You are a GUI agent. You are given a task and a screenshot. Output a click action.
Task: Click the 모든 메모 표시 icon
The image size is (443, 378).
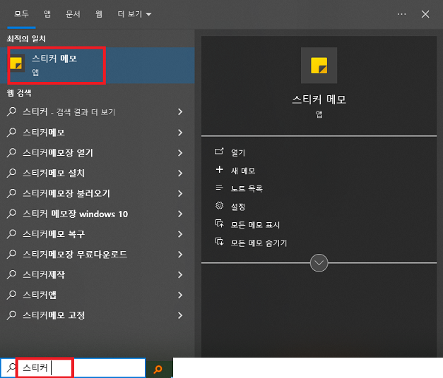pos(219,224)
